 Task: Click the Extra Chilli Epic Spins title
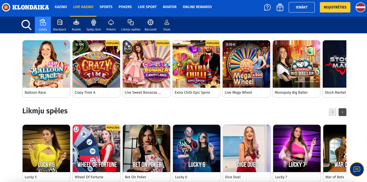click(x=192, y=92)
